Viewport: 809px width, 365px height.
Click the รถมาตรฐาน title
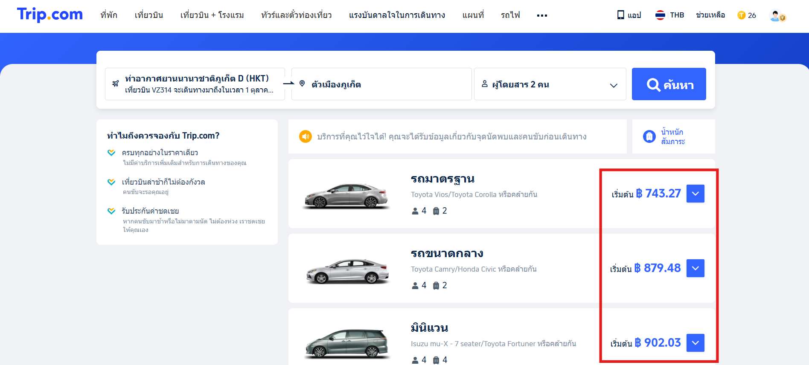(x=442, y=179)
